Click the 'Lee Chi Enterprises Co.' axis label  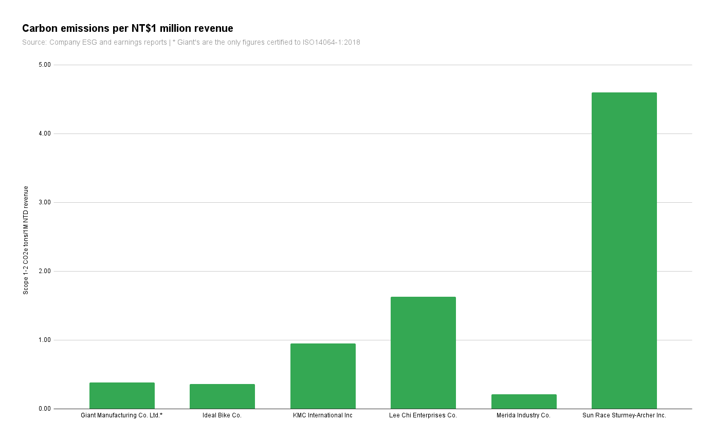tap(423, 415)
